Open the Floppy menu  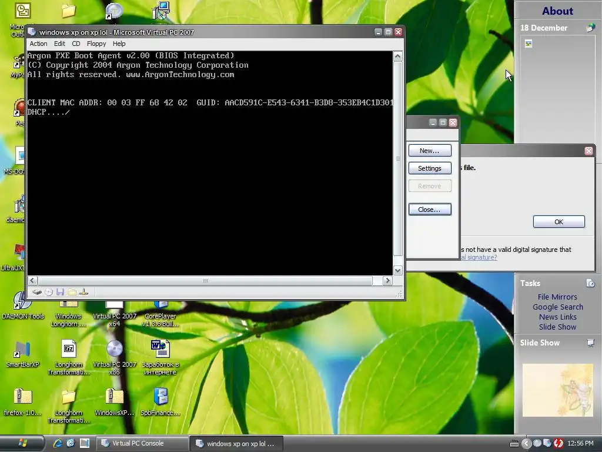(x=96, y=44)
